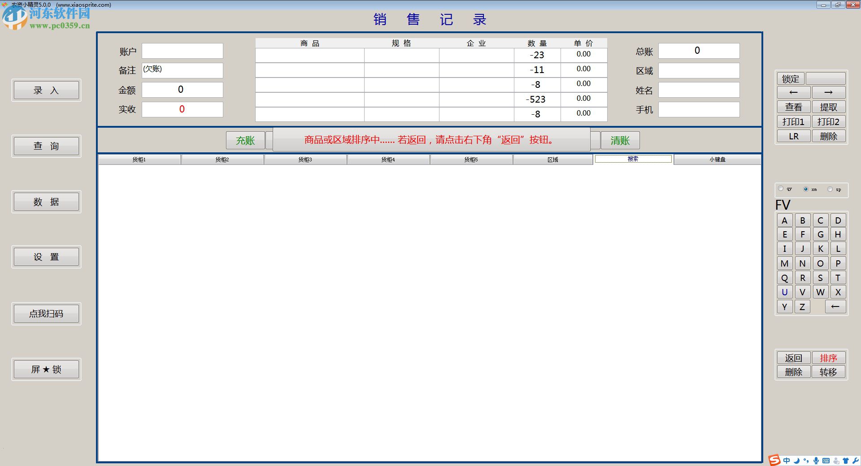Viewport: 861px width, 466px height.
Task: Switch to the 货柜3 tab
Action: (305, 160)
